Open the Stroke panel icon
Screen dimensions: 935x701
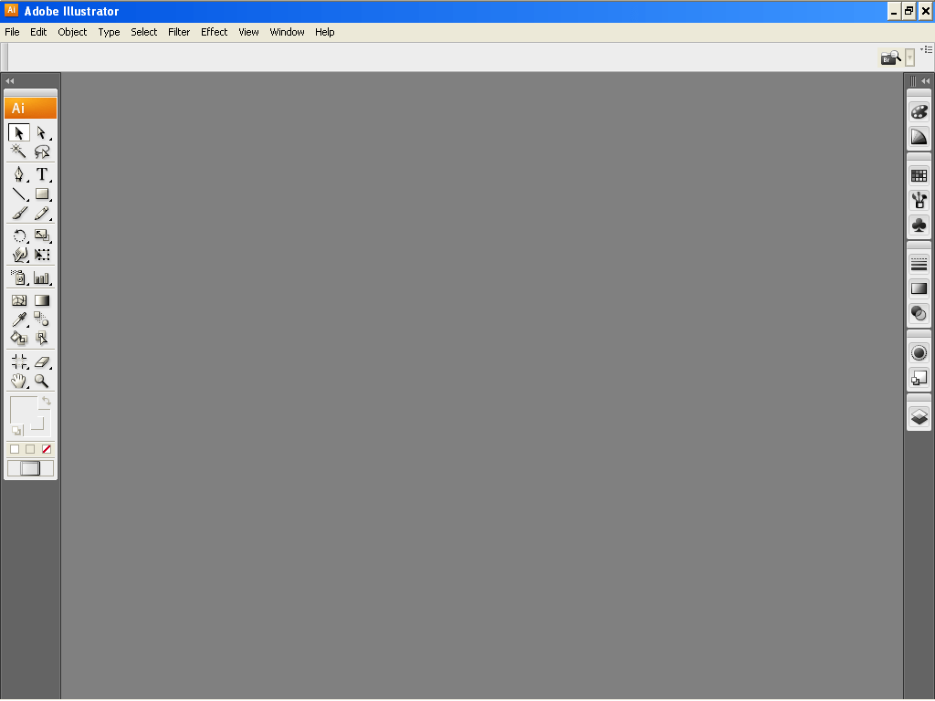pos(919,264)
